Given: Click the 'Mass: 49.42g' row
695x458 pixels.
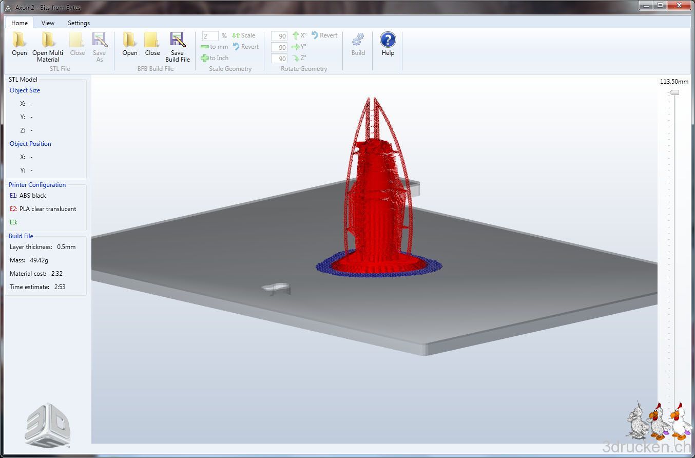Looking at the screenshot, I should coord(29,260).
